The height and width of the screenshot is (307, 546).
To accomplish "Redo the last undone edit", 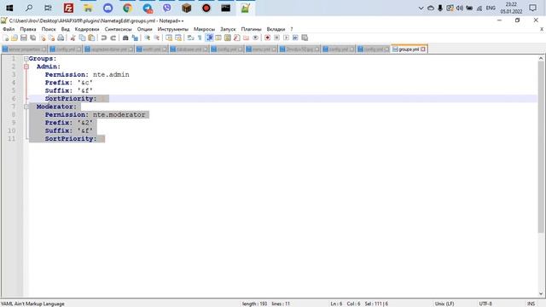I will point(113,38).
